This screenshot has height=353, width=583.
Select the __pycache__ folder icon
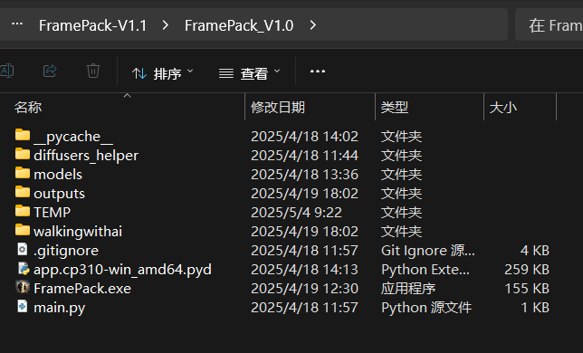tap(23, 135)
